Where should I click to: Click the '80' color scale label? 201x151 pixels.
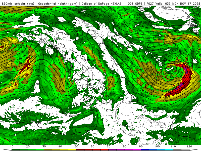tap(125, 146)
